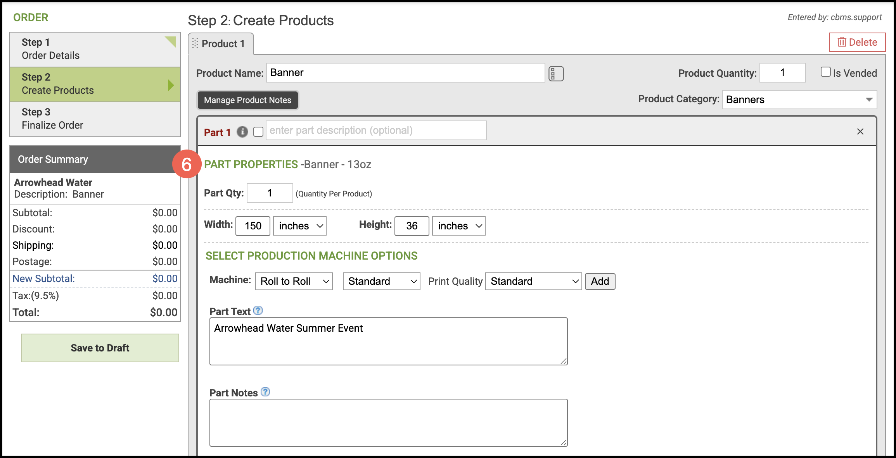Click the Product 1 tab drag handle

(x=195, y=43)
